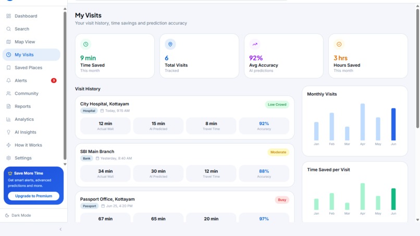
Task: Click the 15 min AI Predicted value
Action: point(158,123)
